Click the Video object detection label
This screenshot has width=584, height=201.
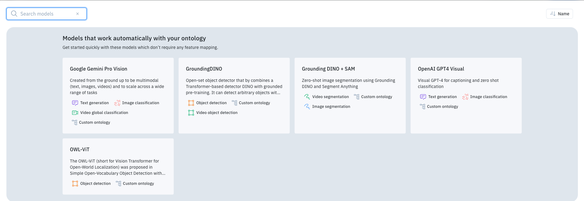pyautogui.click(x=217, y=113)
